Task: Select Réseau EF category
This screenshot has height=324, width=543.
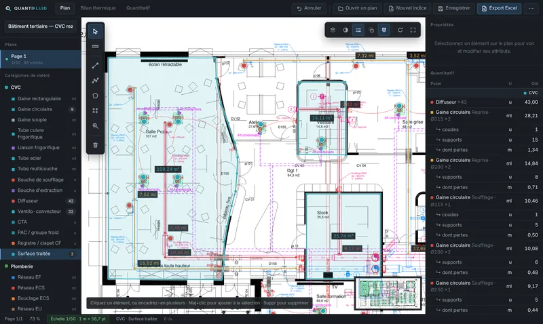Action: point(41,277)
